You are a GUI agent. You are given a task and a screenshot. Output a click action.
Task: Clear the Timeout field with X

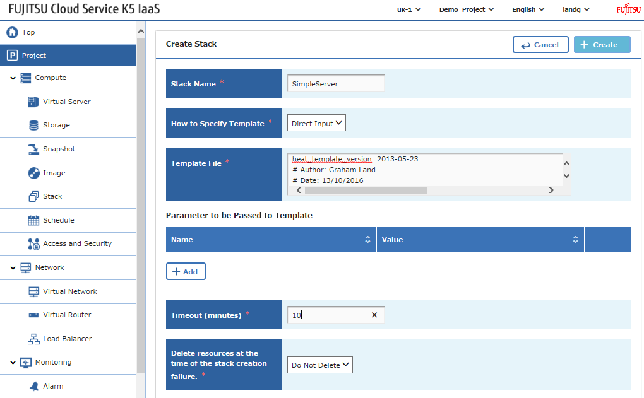click(x=374, y=315)
